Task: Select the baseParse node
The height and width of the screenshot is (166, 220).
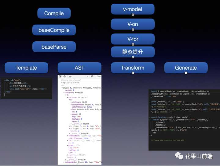Action: 54,47
